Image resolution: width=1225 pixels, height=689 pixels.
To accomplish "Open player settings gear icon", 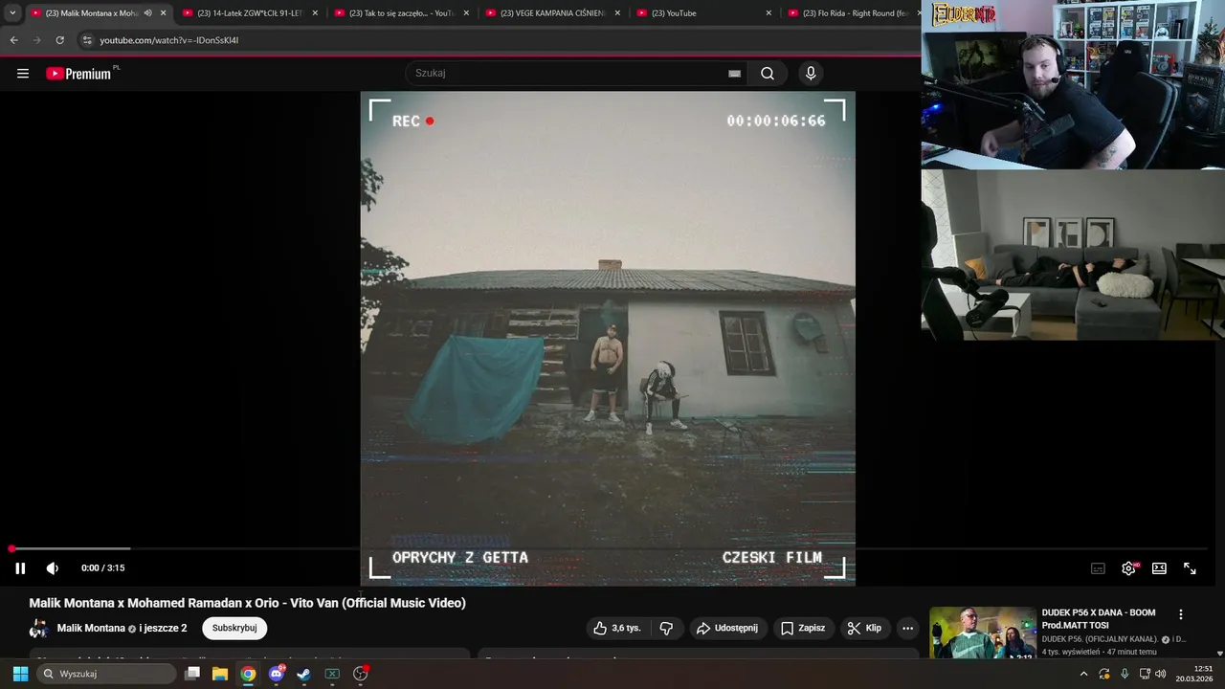I will point(1129,567).
